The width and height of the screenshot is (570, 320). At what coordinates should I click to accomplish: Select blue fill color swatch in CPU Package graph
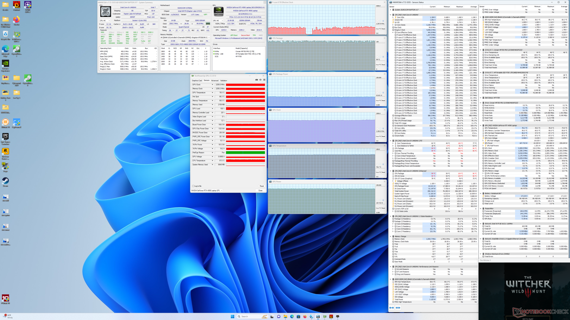tap(383, 57)
